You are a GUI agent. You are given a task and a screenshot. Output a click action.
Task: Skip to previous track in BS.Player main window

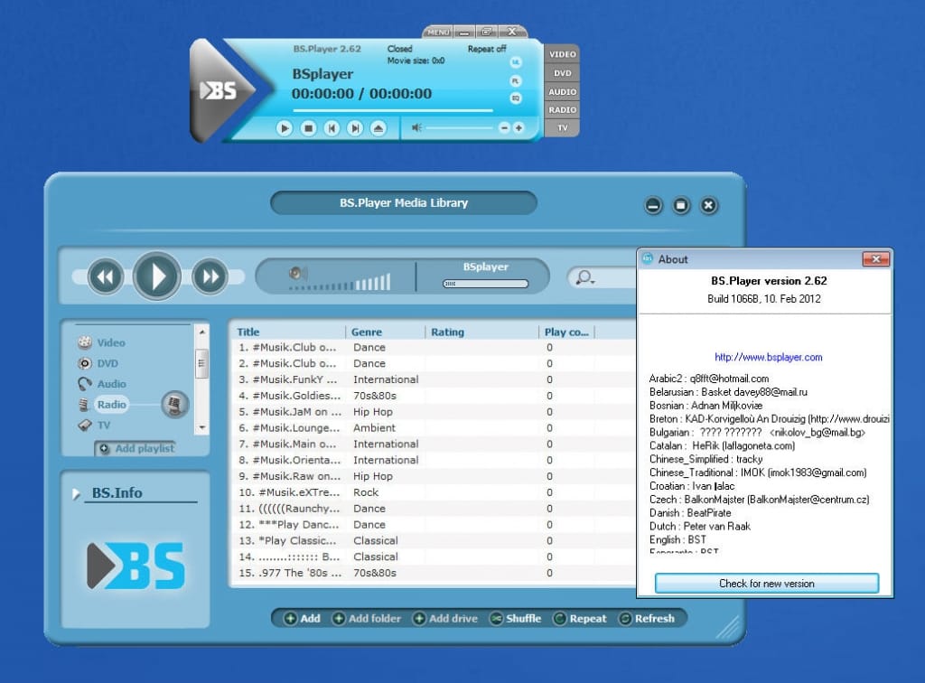pos(332,128)
